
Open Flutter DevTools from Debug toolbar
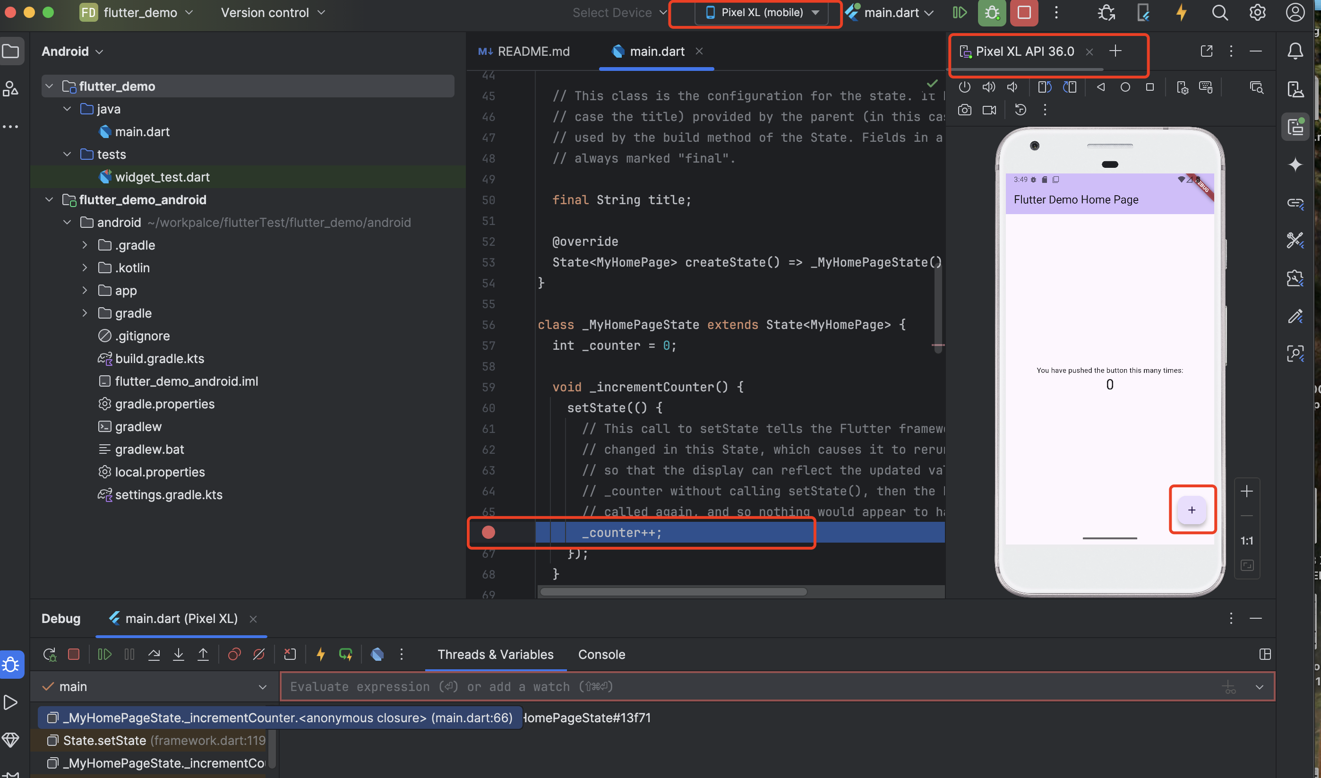point(377,654)
